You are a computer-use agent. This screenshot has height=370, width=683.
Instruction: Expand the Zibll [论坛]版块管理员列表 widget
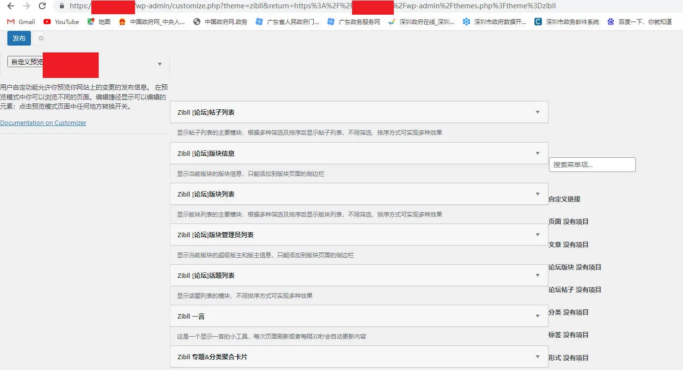point(359,235)
